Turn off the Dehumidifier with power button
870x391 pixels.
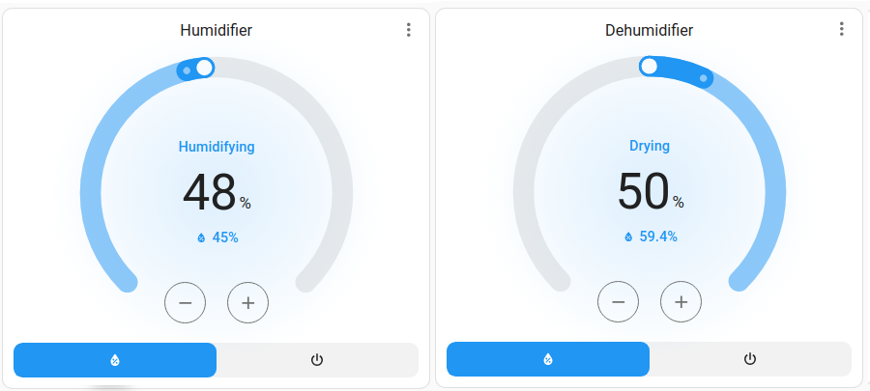[x=750, y=360]
